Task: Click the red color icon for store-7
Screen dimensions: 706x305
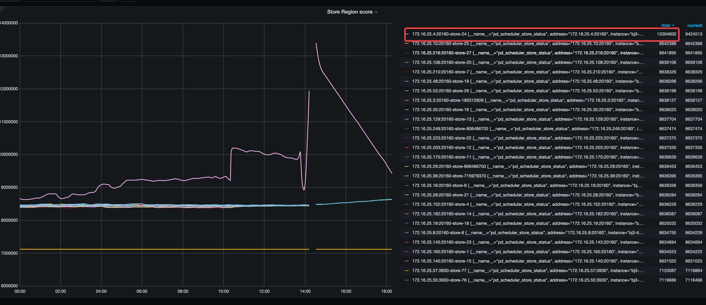Action: [407, 72]
